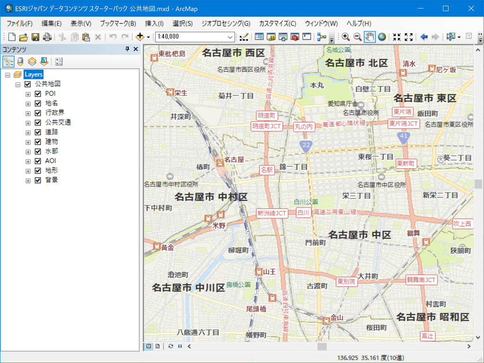This screenshot has height=363, width=484.
Task: Open the Catalog window icon
Action: [x=271, y=37]
